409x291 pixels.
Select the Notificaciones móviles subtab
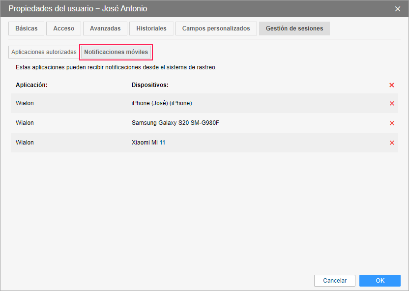point(116,52)
